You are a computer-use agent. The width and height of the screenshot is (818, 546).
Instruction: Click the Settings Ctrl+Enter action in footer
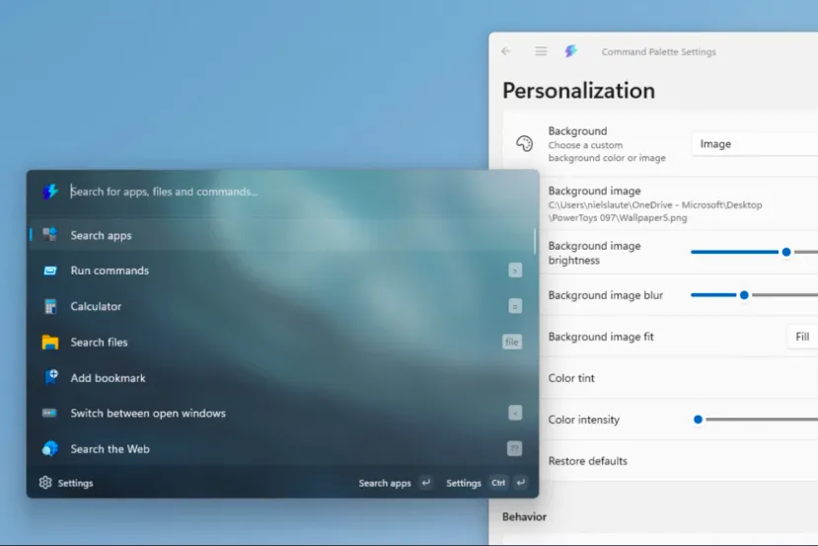[x=485, y=483]
